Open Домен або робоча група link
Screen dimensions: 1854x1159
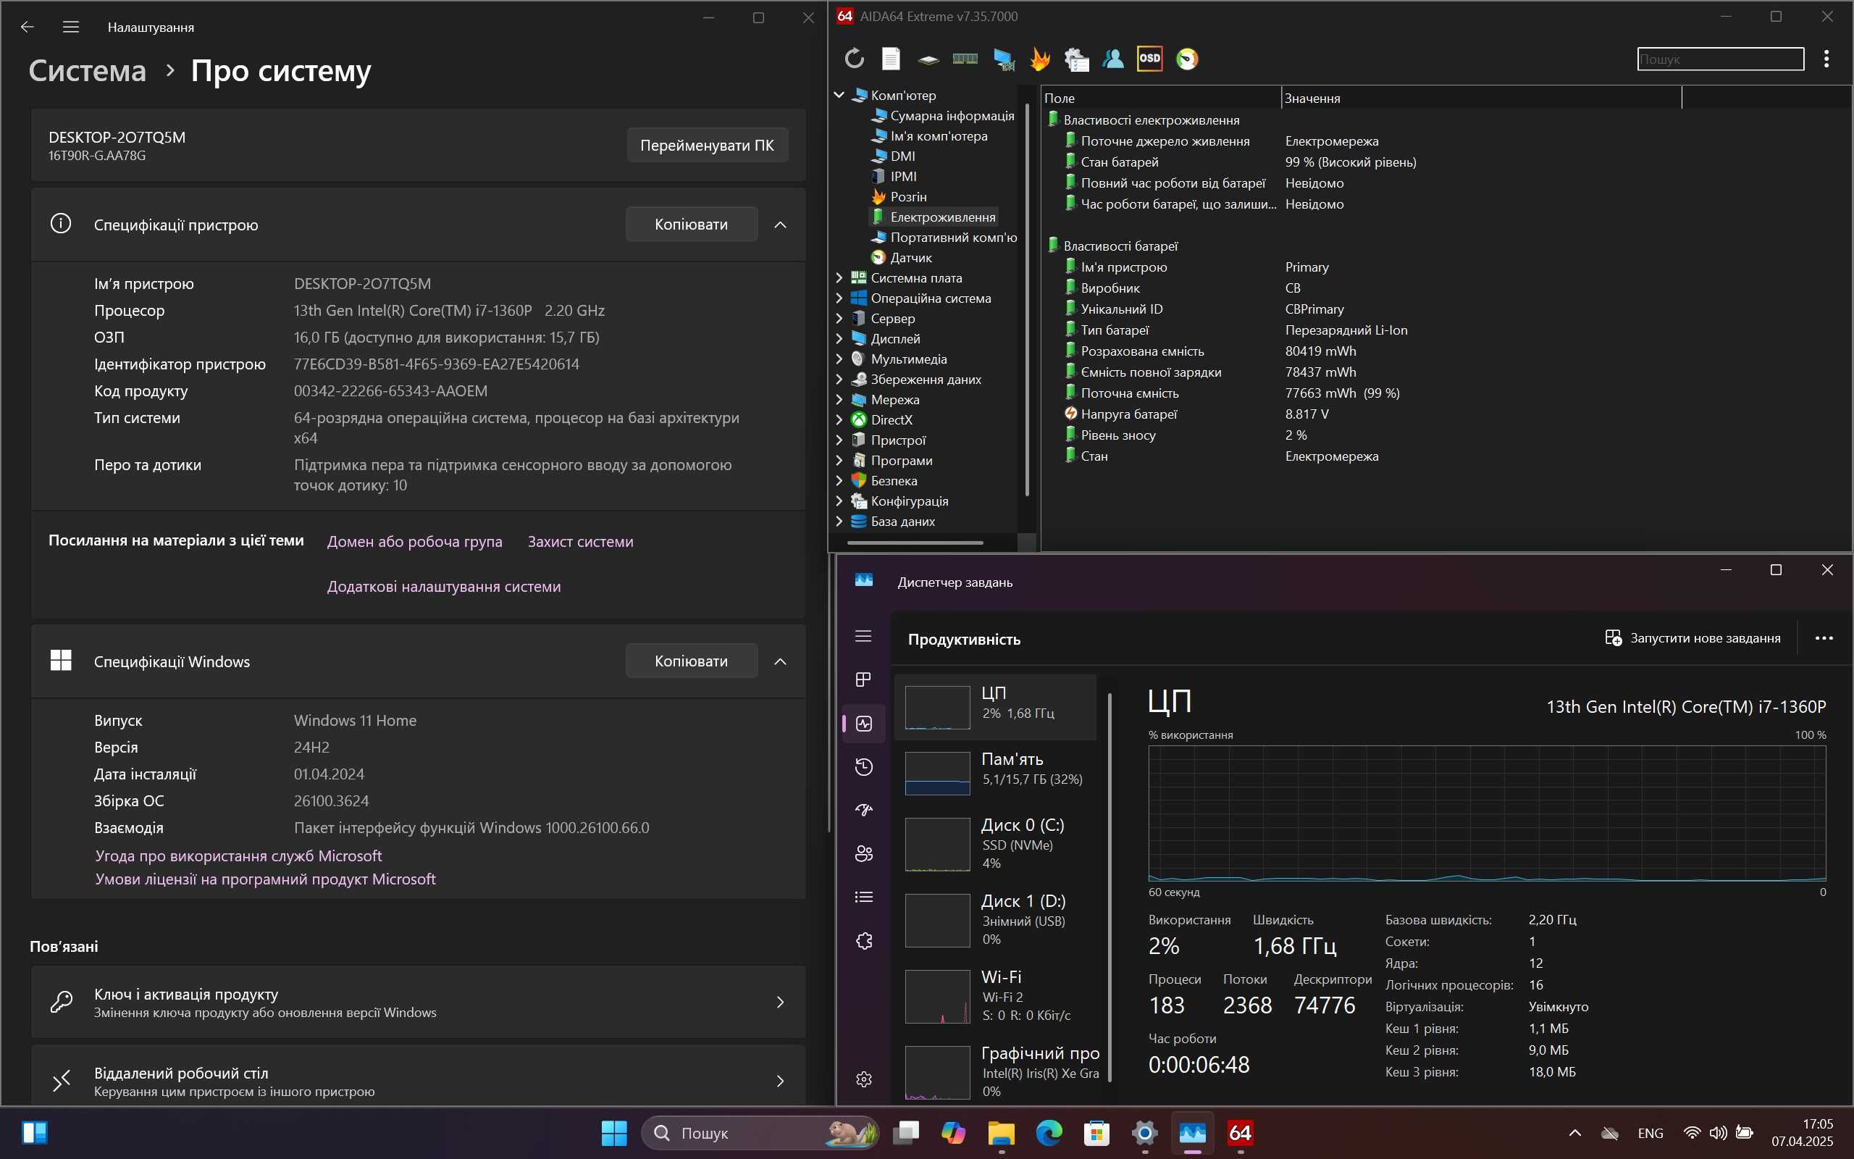[x=414, y=541]
